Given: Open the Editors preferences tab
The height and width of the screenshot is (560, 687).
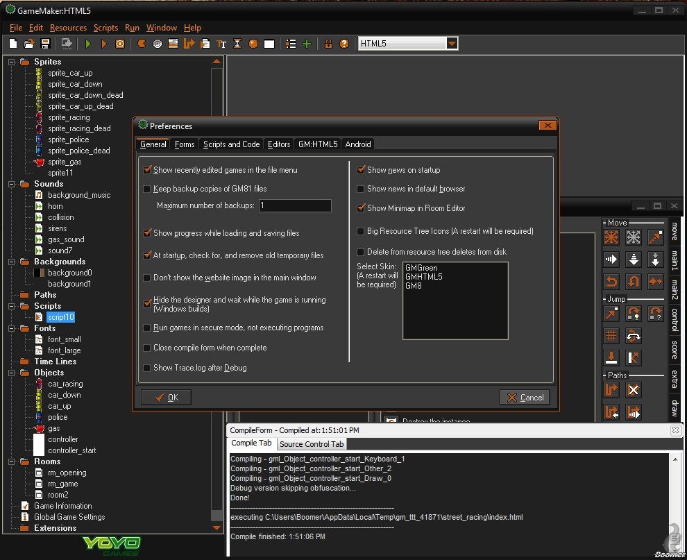Looking at the screenshot, I should (279, 144).
